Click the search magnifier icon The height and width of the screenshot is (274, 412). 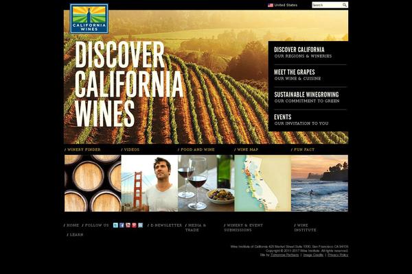click(x=345, y=5)
